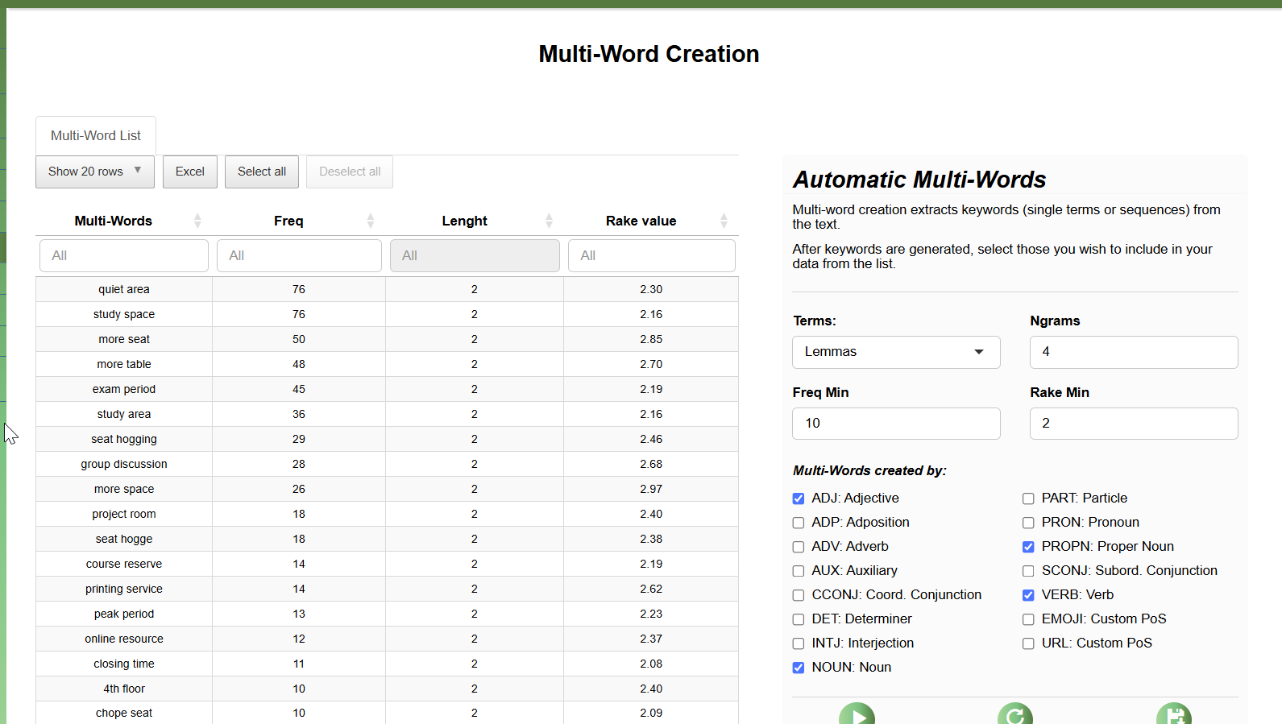
Task: Enable the ADV: Adverb checkbox
Action: [x=799, y=547]
